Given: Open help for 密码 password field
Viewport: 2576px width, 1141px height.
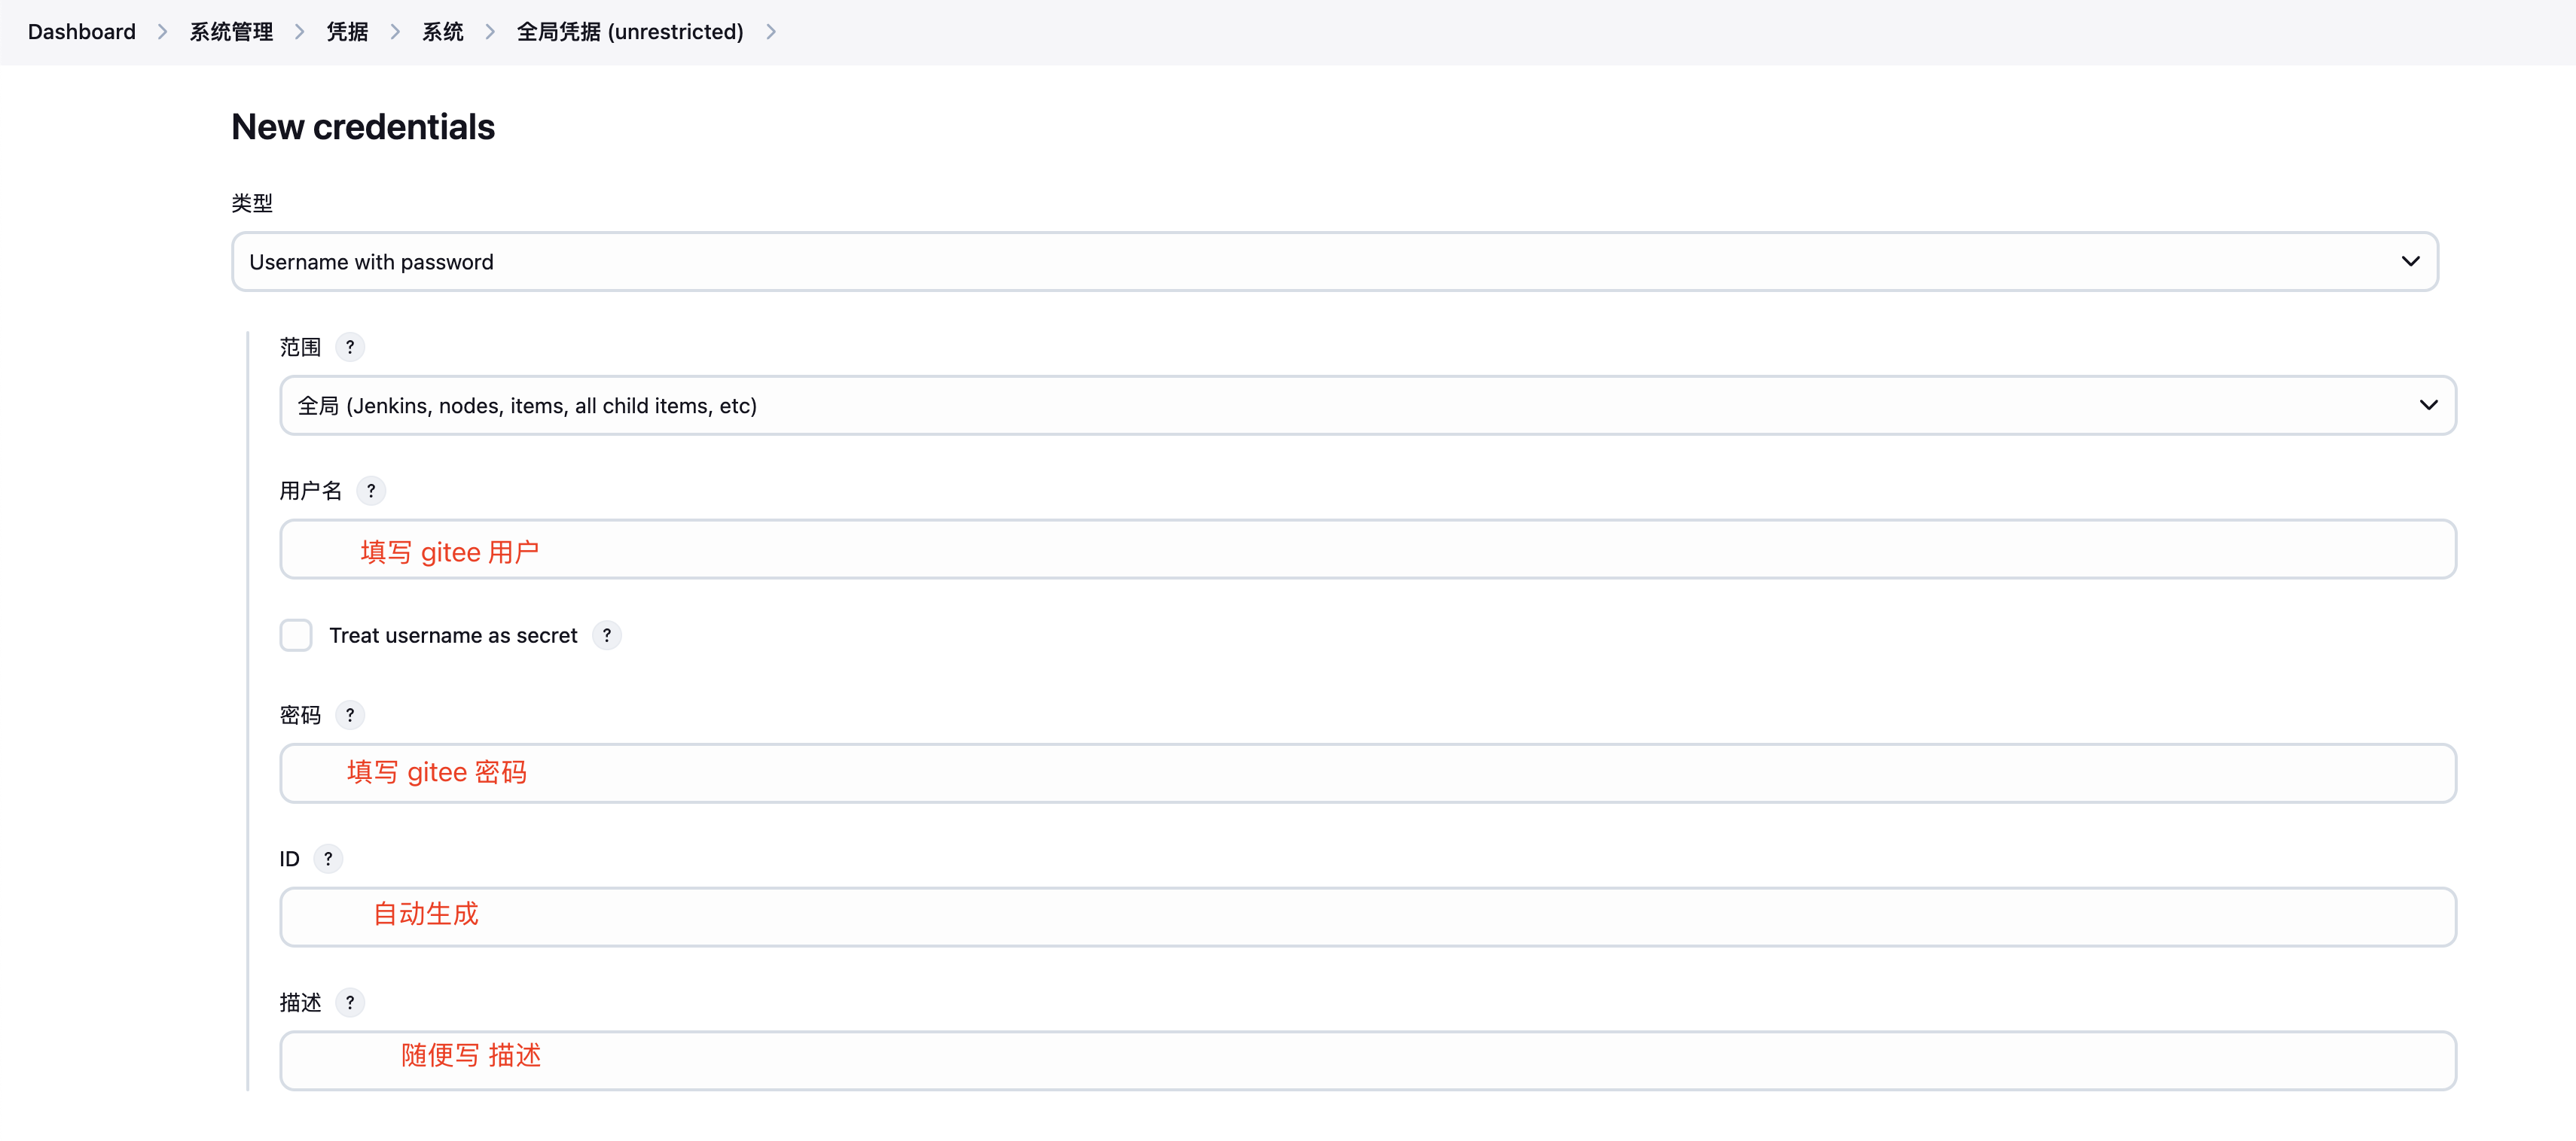Looking at the screenshot, I should [349, 715].
